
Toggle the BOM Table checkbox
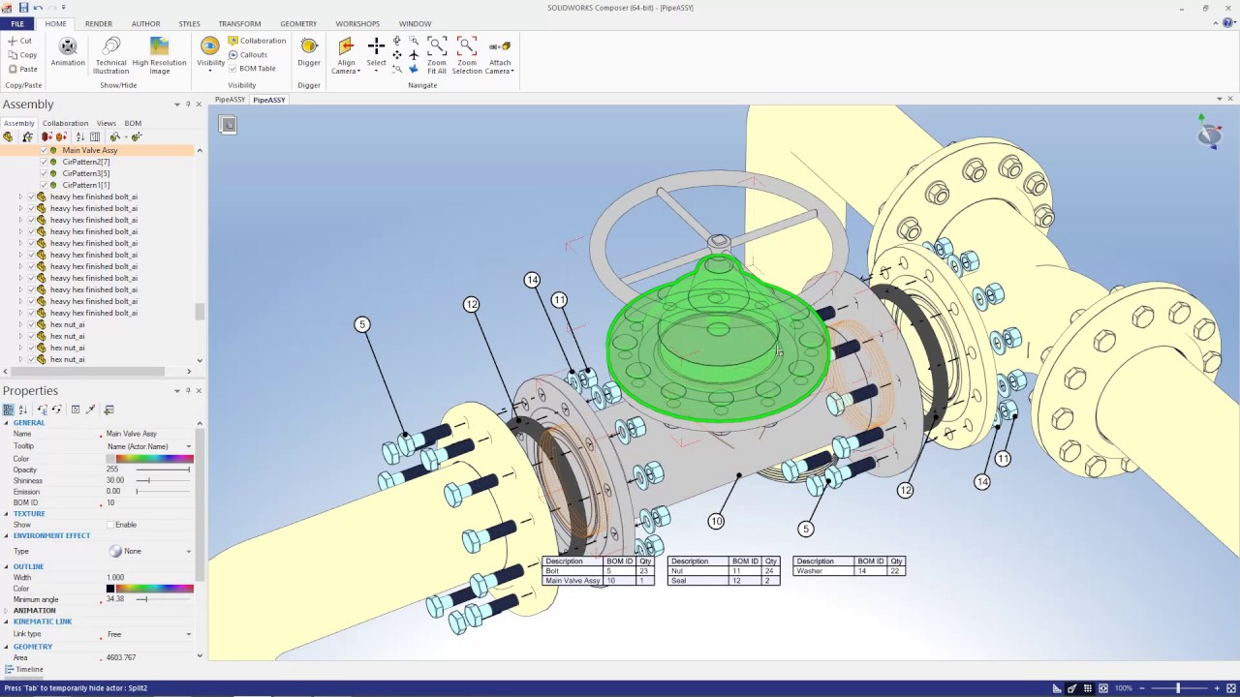232,69
